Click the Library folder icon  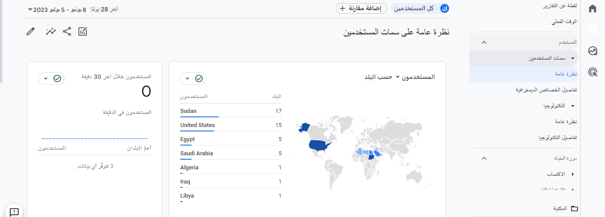574,208
